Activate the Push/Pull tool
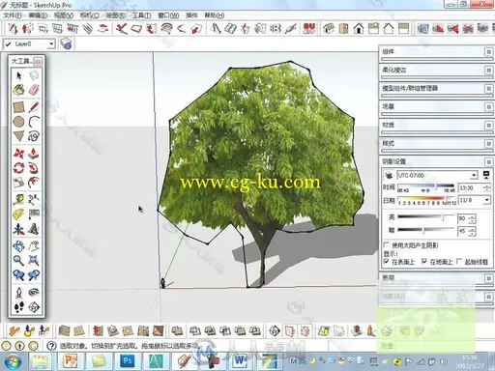The width and height of the screenshot is (495, 371). [x=34, y=153]
